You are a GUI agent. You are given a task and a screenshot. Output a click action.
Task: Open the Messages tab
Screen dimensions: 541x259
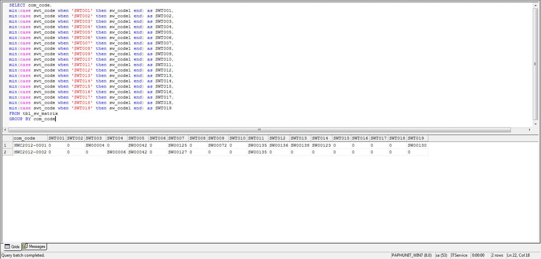(34, 246)
